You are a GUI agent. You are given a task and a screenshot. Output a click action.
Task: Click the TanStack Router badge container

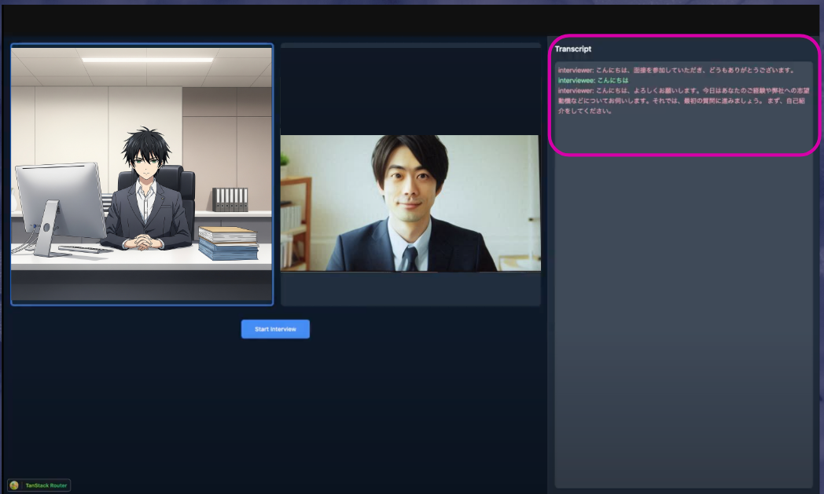pos(39,485)
